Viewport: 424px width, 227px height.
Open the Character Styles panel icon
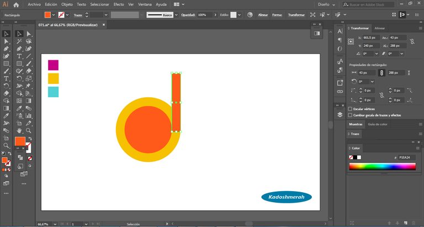point(340,62)
